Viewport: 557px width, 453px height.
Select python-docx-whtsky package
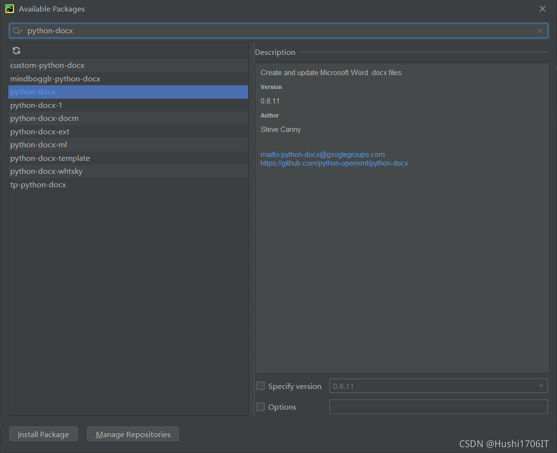tap(128, 171)
